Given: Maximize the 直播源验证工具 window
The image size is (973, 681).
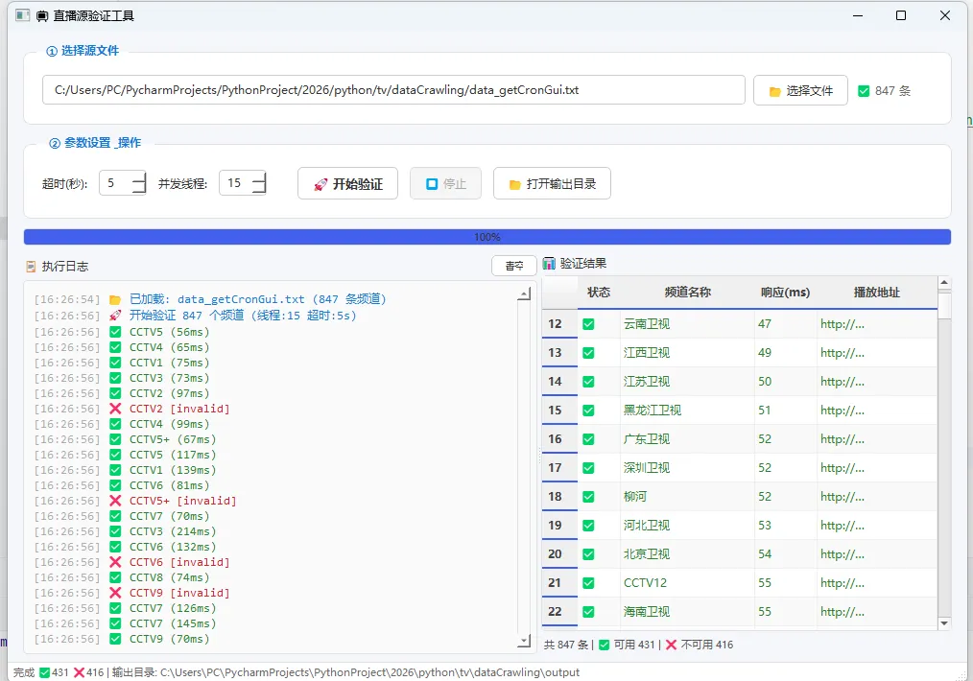Looking at the screenshot, I should point(901,15).
